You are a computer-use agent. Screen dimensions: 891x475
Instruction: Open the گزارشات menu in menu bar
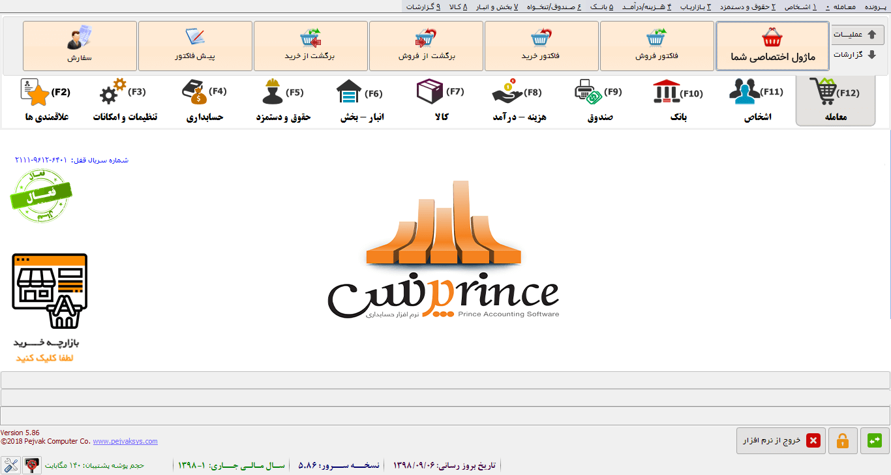[x=423, y=7]
